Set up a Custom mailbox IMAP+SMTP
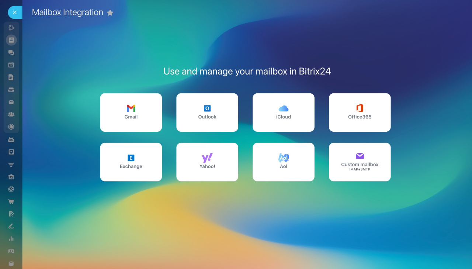 (x=360, y=162)
